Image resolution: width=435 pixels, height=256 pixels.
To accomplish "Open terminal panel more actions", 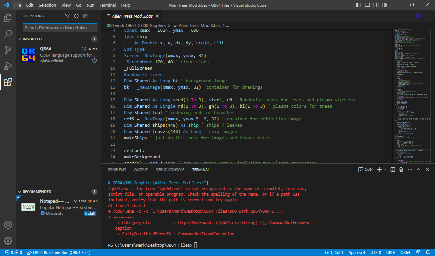I will click(x=410, y=170).
